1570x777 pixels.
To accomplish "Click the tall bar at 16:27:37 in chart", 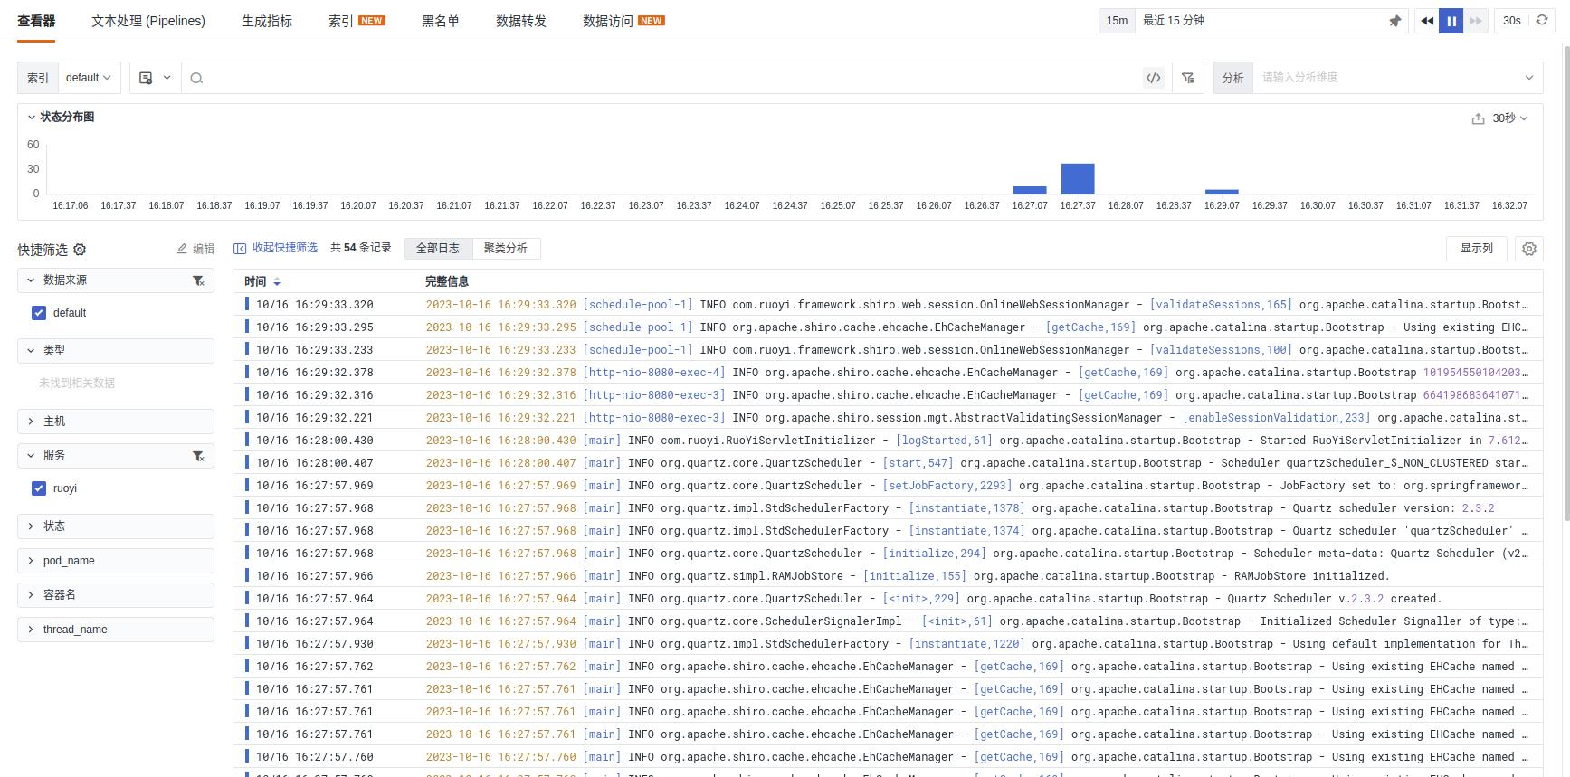I will (x=1078, y=179).
